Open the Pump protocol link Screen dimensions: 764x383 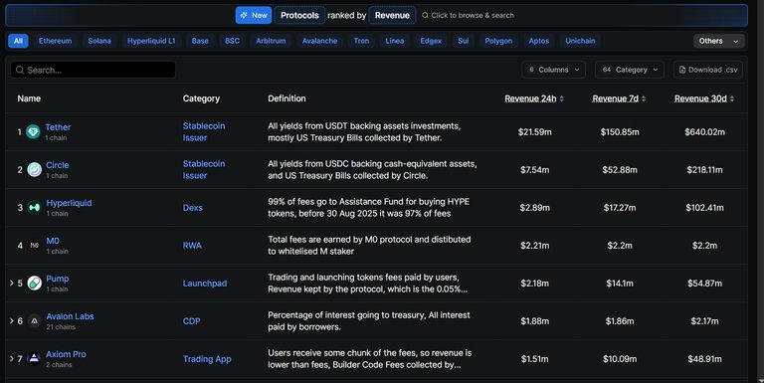point(58,279)
